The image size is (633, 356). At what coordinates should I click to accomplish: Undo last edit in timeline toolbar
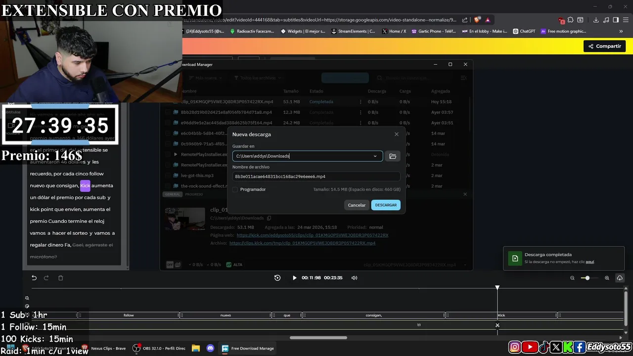pos(34,278)
